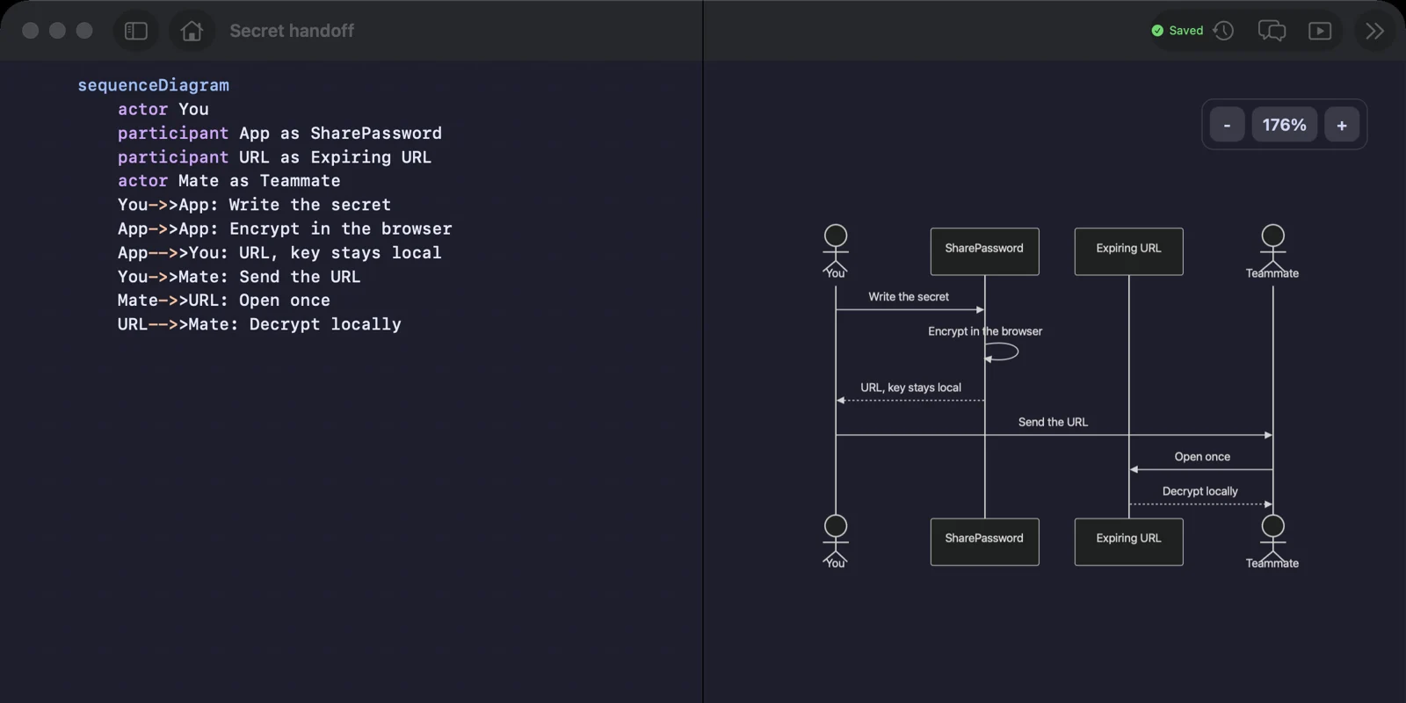The width and height of the screenshot is (1406, 703).
Task: Collapse the panel with the double chevron
Action: pos(1375,31)
